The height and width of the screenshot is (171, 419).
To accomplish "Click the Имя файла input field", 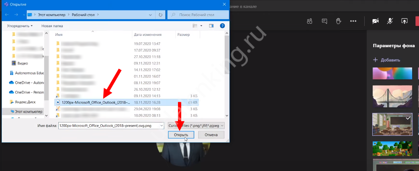I will click(111, 125).
